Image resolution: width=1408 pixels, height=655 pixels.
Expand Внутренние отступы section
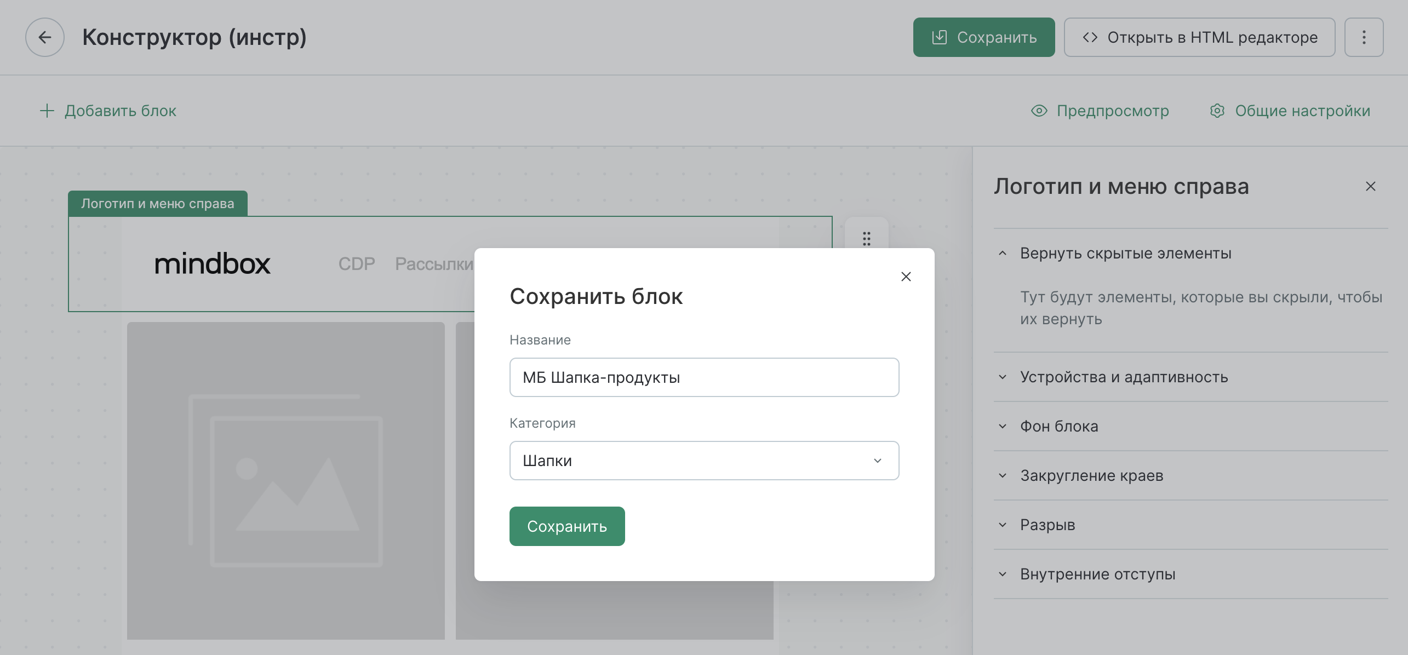(x=1191, y=574)
